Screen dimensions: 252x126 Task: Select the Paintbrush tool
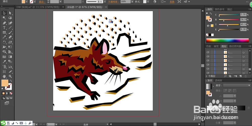tap(10, 32)
